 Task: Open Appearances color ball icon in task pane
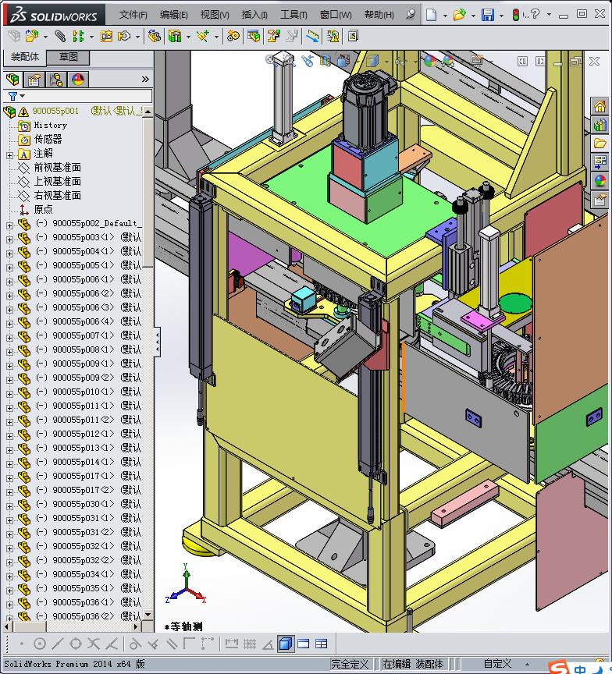point(600,180)
